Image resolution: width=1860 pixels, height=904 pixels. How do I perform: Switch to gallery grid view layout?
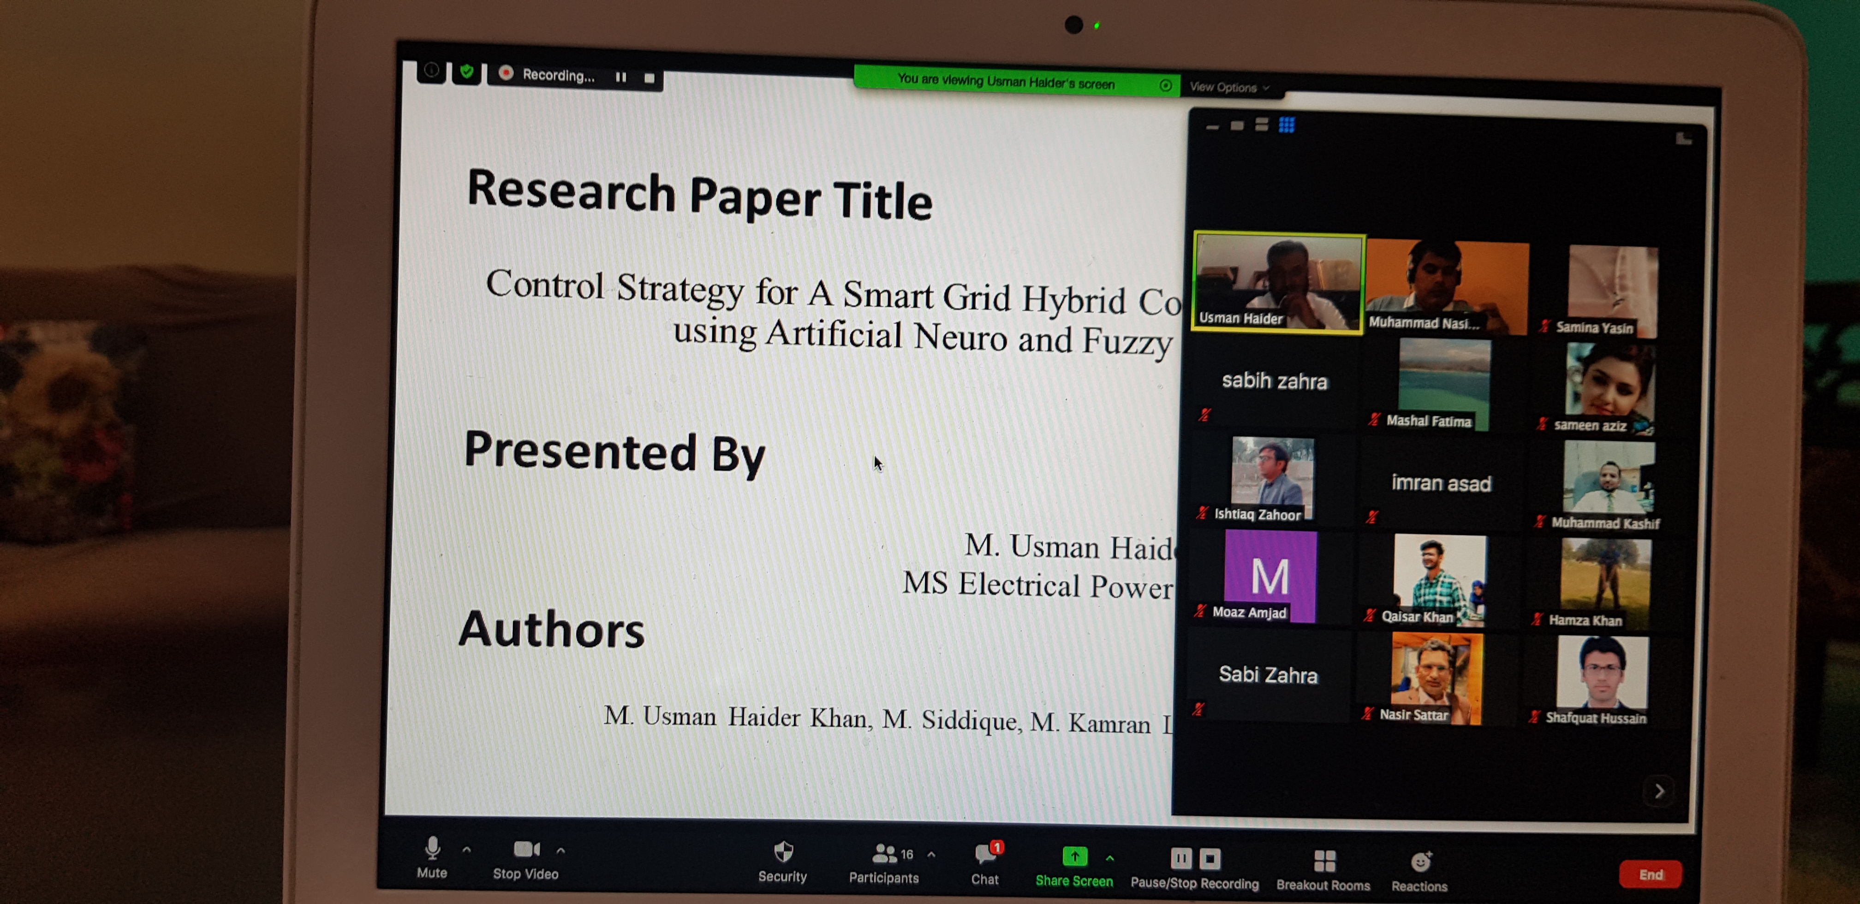point(1287,125)
